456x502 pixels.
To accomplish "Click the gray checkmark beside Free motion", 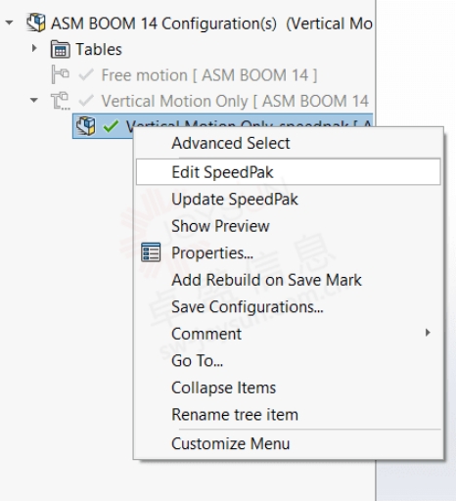I will point(86,75).
